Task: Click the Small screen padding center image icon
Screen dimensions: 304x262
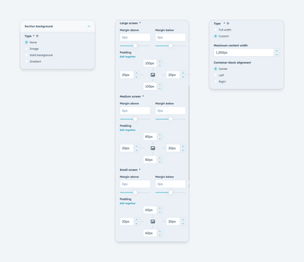Action: (x=153, y=222)
